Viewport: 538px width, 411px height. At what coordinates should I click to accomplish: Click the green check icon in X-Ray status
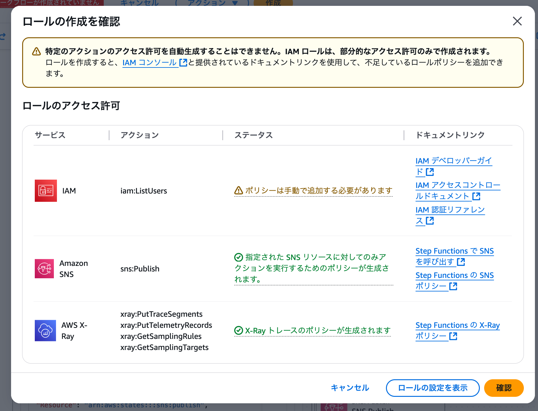point(239,331)
